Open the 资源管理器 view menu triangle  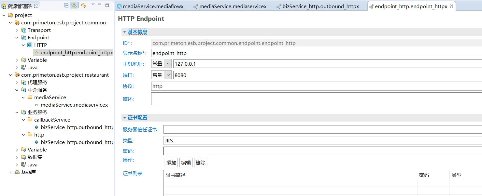[x=93, y=5]
